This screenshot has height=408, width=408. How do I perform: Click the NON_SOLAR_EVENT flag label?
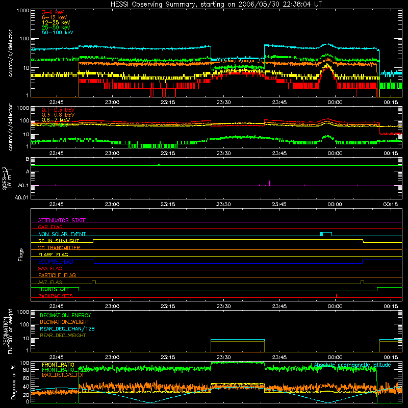coord(62,234)
